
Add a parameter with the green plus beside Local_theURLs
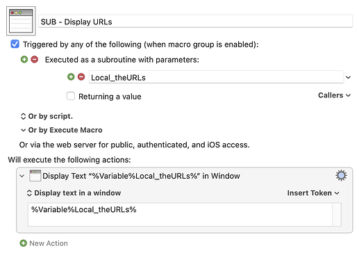71,77
